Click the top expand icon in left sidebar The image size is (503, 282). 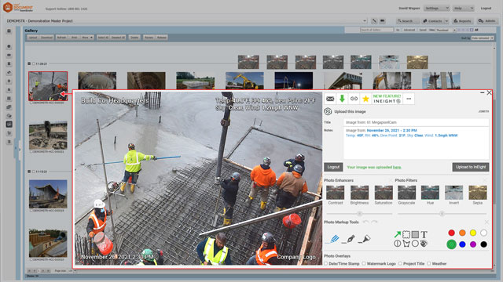[9, 31]
